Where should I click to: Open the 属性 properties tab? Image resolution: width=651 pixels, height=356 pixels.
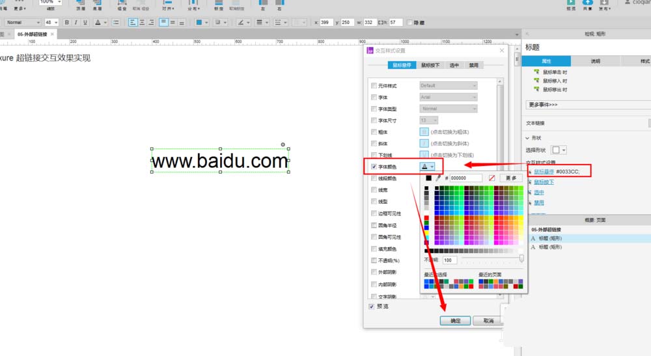click(x=546, y=61)
